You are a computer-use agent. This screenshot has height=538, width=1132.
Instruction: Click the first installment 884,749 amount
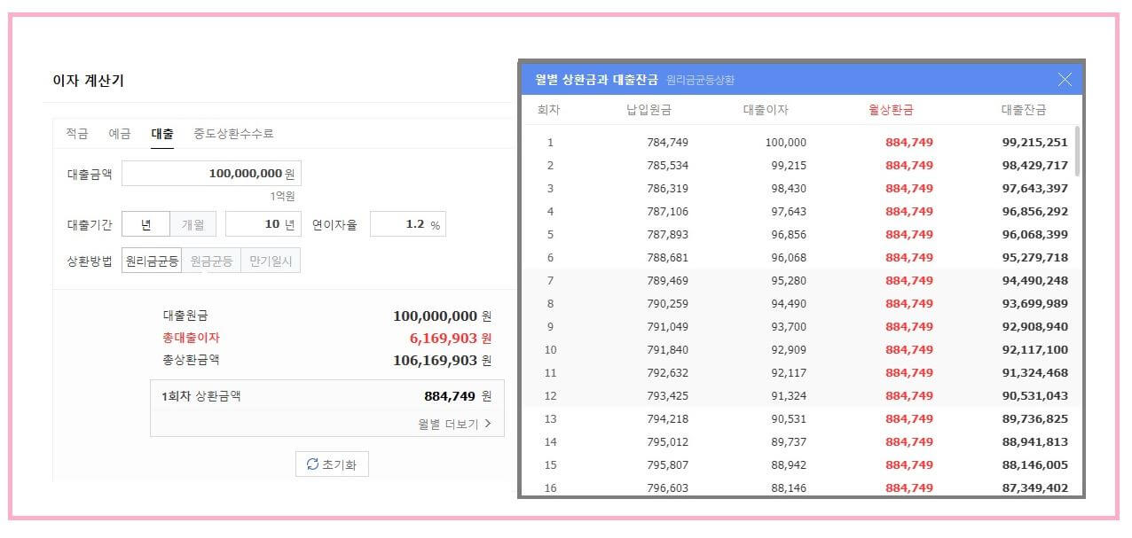pyautogui.click(x=450, y=396)
